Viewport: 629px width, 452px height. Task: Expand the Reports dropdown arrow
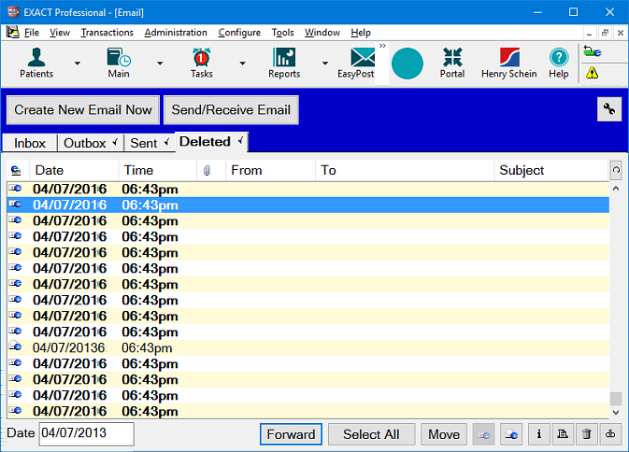325,64
